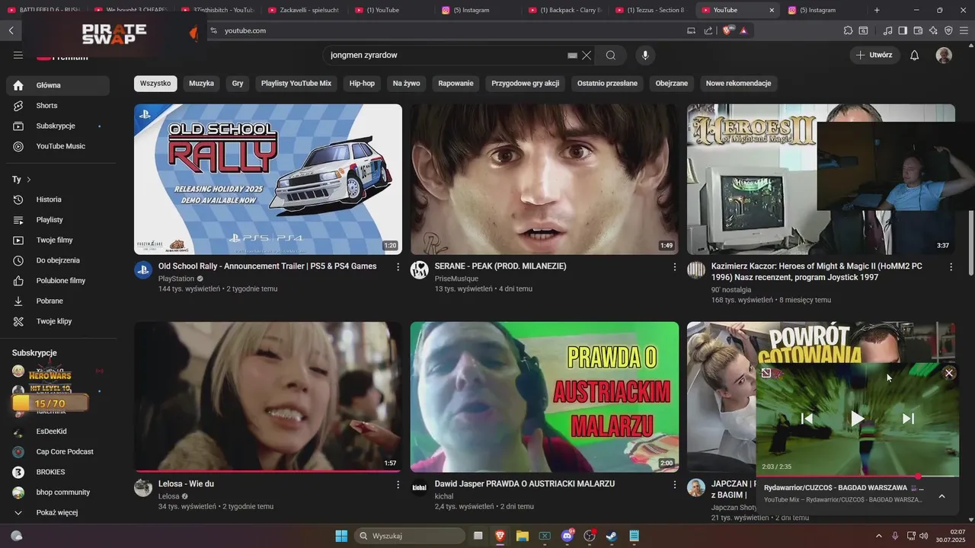Select the Na żywo filter chip

click(407, 84)
